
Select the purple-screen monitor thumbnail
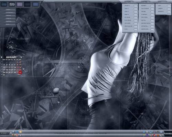(20, 4)
